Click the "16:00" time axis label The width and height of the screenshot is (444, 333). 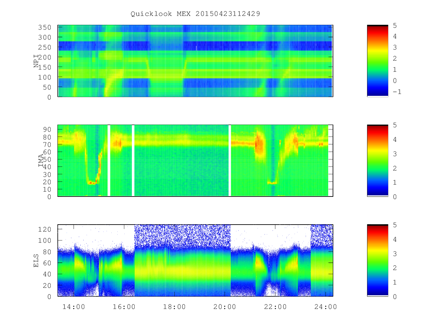124,307
